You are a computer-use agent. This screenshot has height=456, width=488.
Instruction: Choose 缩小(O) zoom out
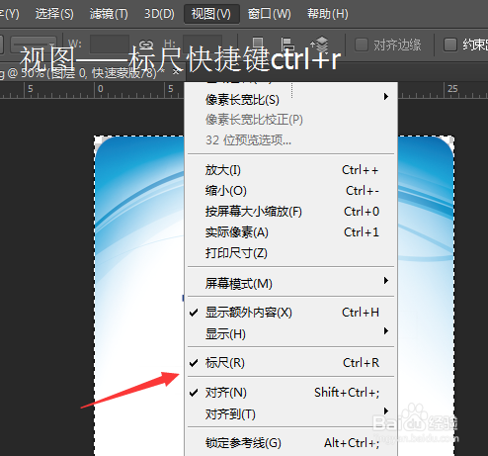click(x=291, y=191)
